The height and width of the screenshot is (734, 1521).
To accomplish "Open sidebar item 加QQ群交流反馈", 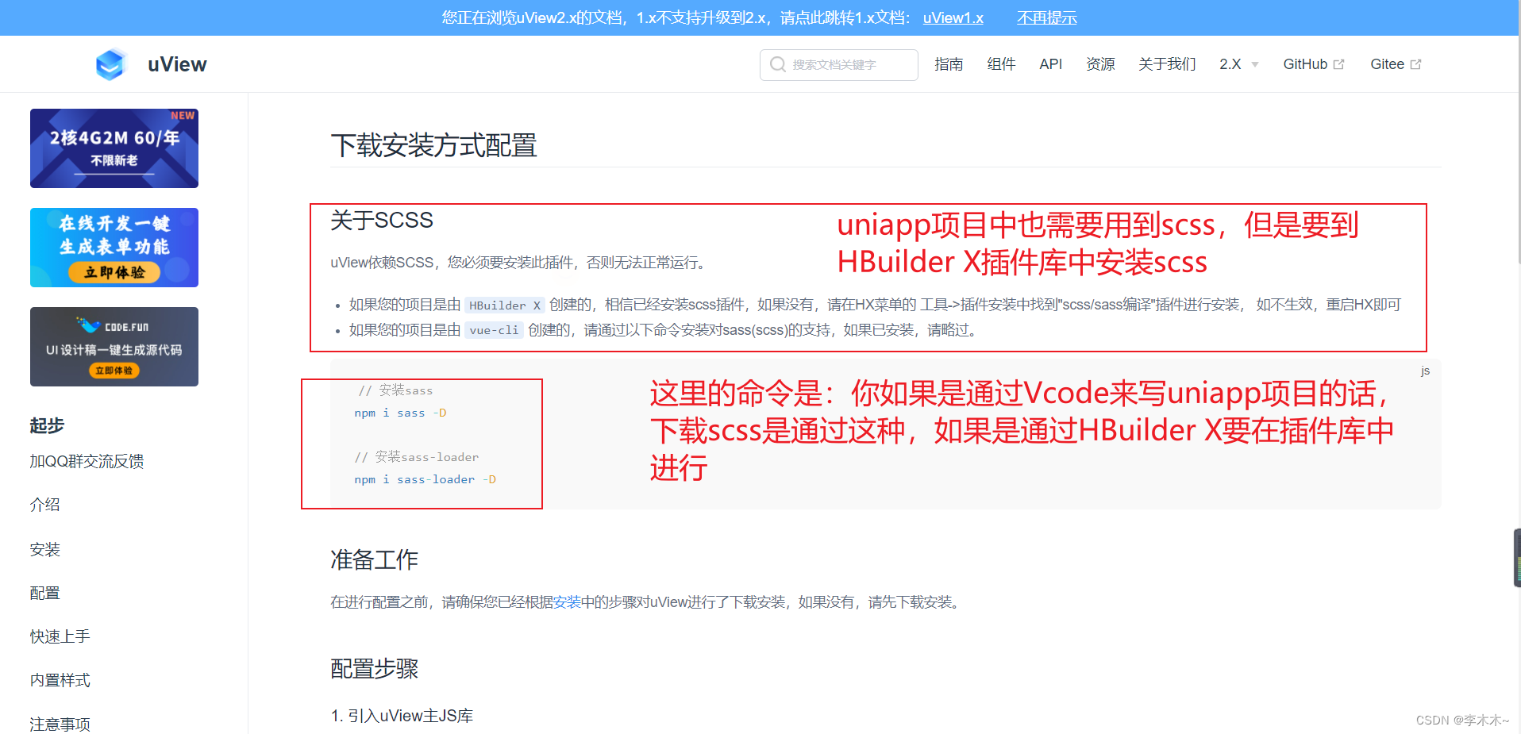I will click(87, 461).
